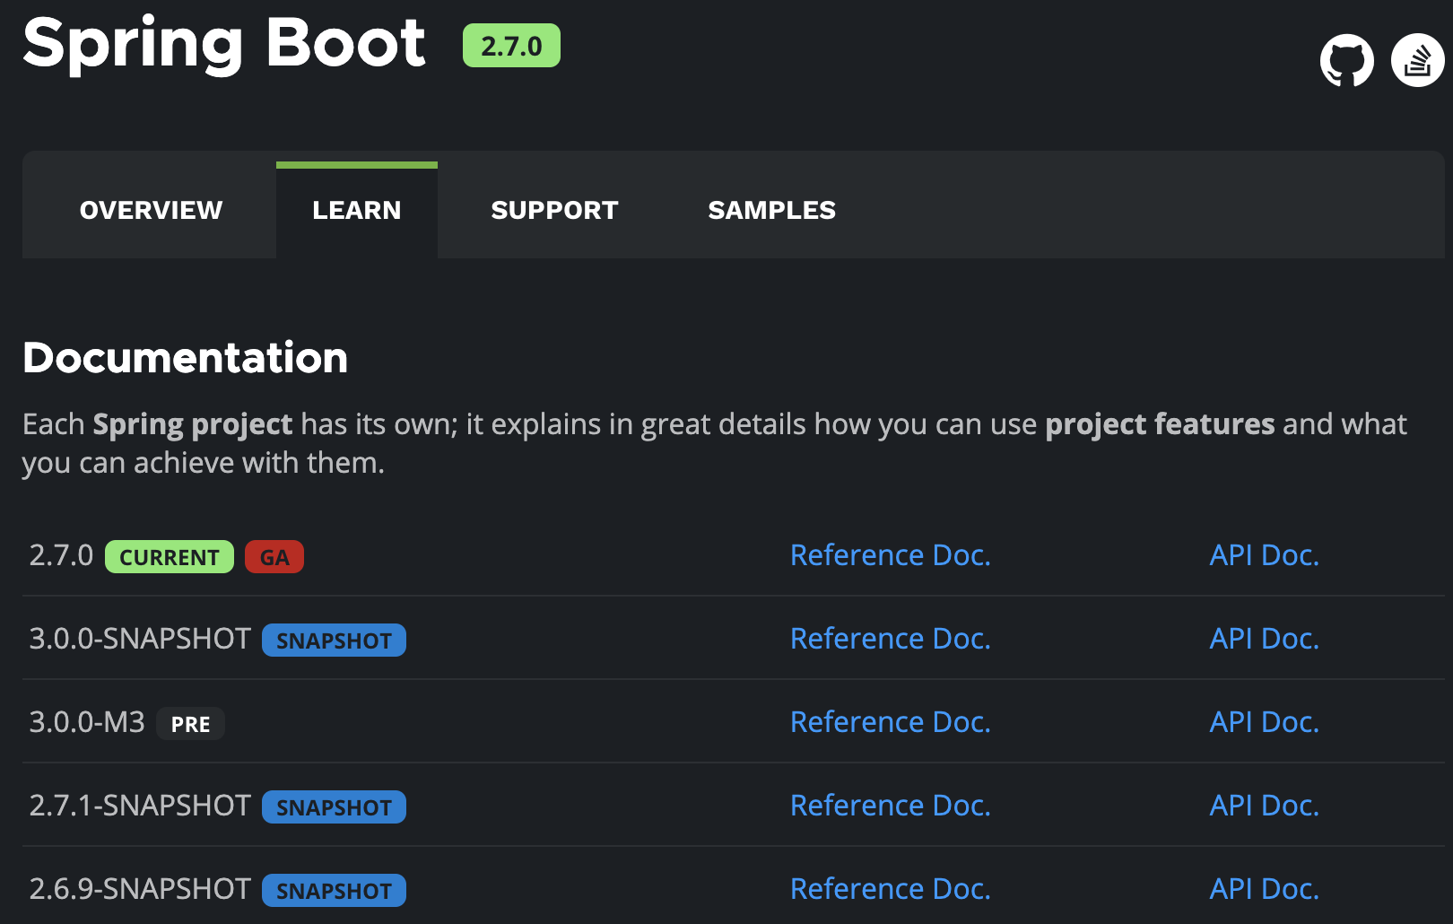Open Reference Doc. for 2.7.1-SNAPSHOT
Viewport: 1453px width, 924px height.
point(891,806)
